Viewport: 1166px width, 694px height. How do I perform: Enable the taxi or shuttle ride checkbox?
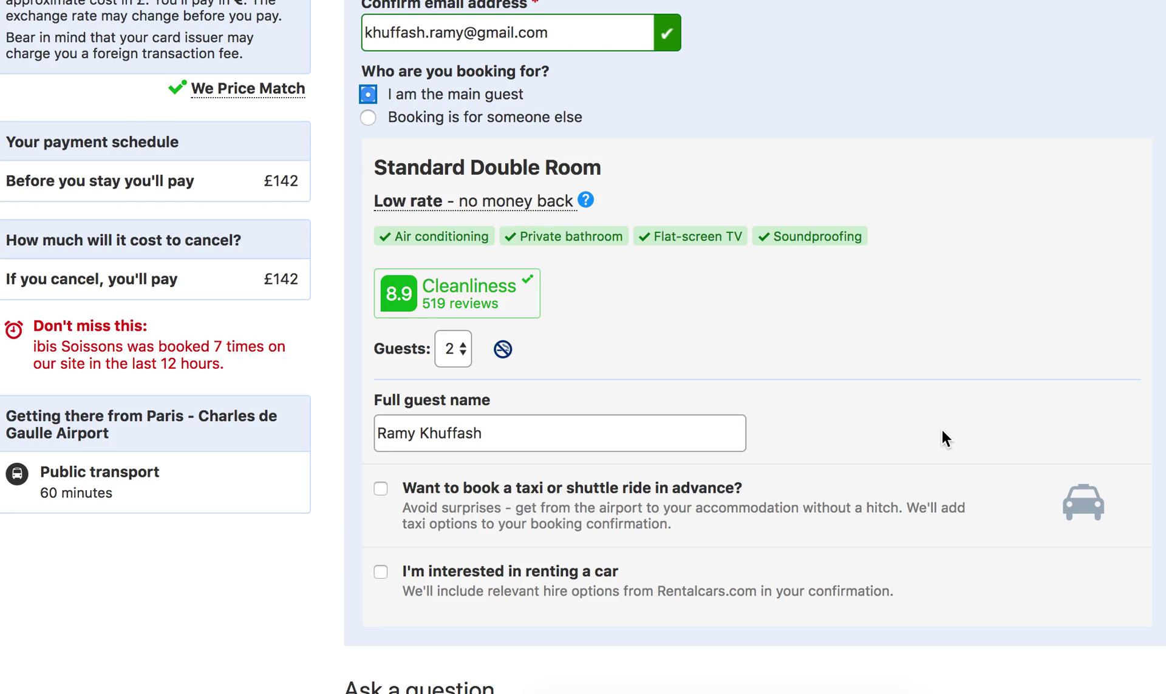(381, 488)
